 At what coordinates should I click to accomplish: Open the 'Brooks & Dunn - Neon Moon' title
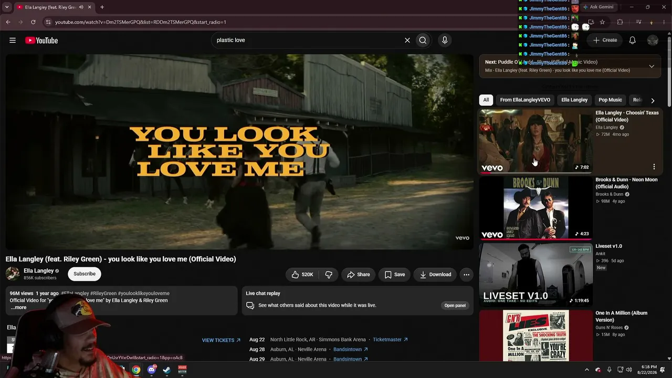coord(626,183)
